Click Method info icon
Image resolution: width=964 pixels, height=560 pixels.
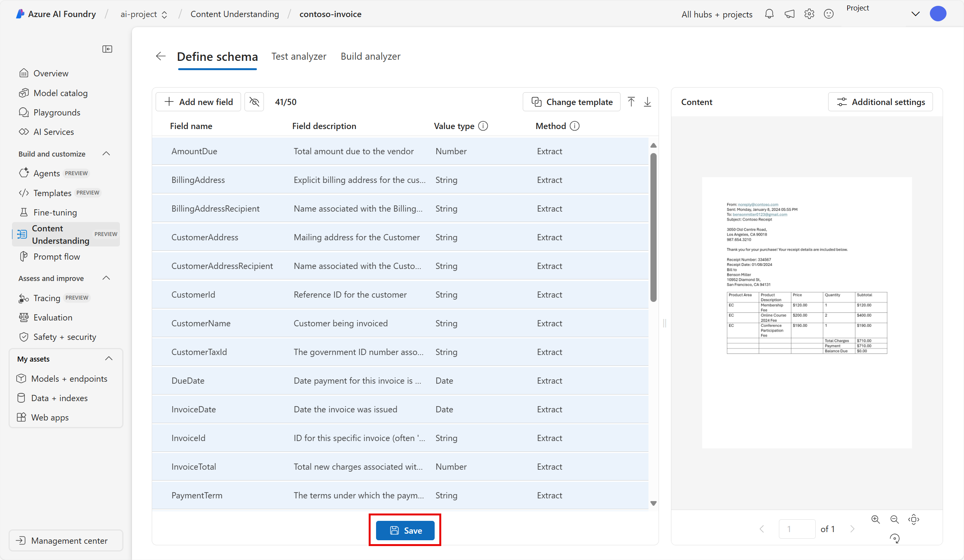[575, 126]
